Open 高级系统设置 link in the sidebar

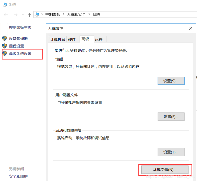coord(20,53)
